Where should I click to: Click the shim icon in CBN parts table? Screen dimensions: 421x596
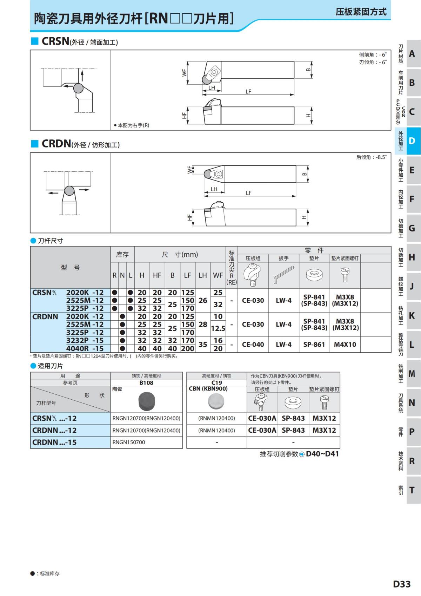click(293, 402)
